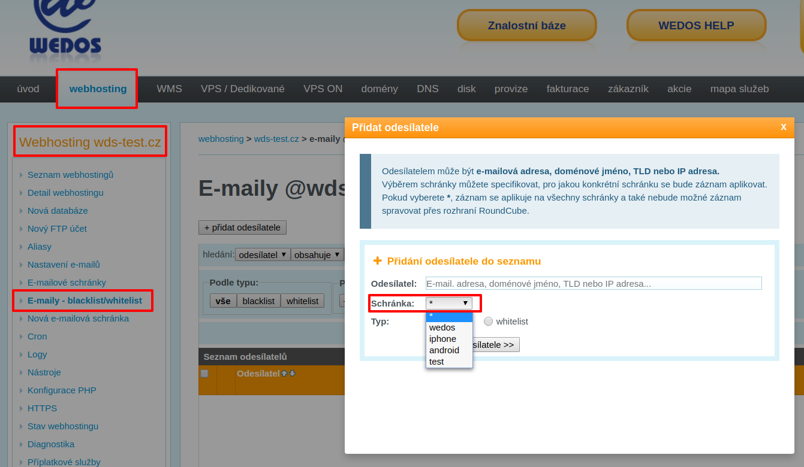The width and height of the screenshot is (804, 467).
Task: Click the 'wds-test.cz' breadcrumb link
Action: point(276,139)
